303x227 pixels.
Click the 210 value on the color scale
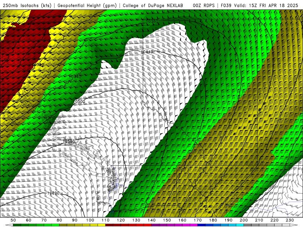(259, 220)
